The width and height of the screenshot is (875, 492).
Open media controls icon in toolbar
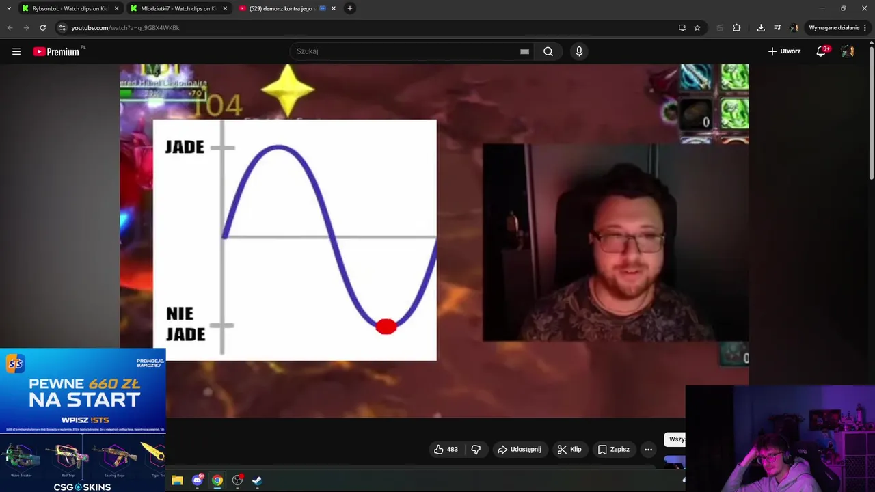777,28
